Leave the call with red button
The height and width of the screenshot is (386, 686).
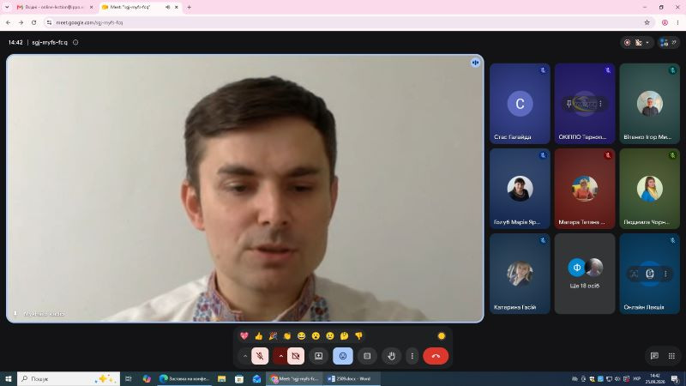[436, 356]
